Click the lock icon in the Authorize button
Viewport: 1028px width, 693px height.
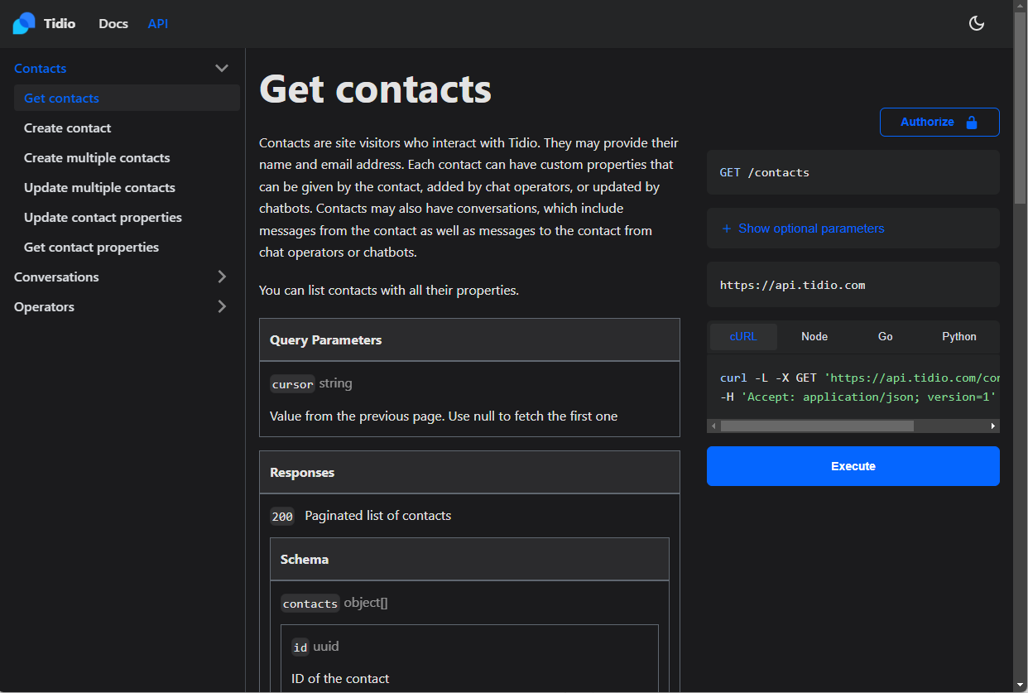coord(972,122)
